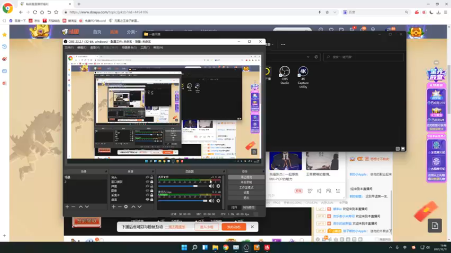The width and height of the screenshot is (451, 253).
Task: Move the scene up in the list
Action: (81, 206)
